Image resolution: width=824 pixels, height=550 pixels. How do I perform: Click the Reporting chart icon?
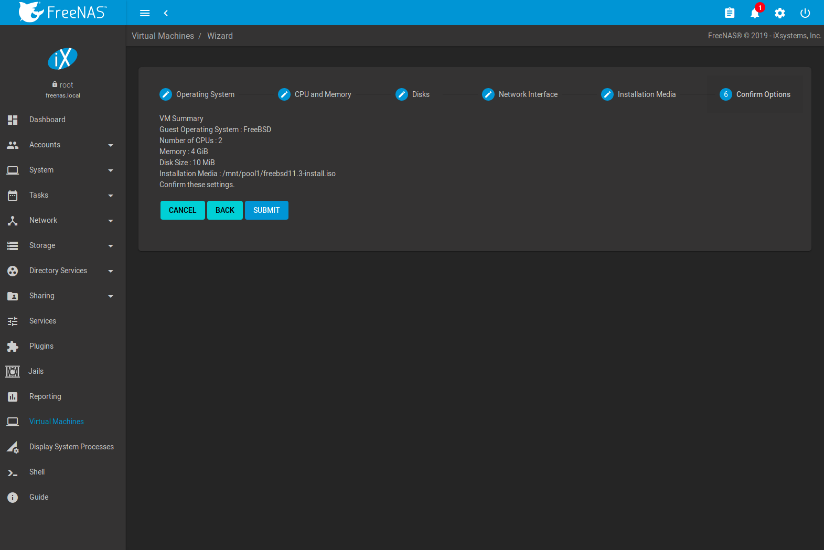[x=13, y=396]
